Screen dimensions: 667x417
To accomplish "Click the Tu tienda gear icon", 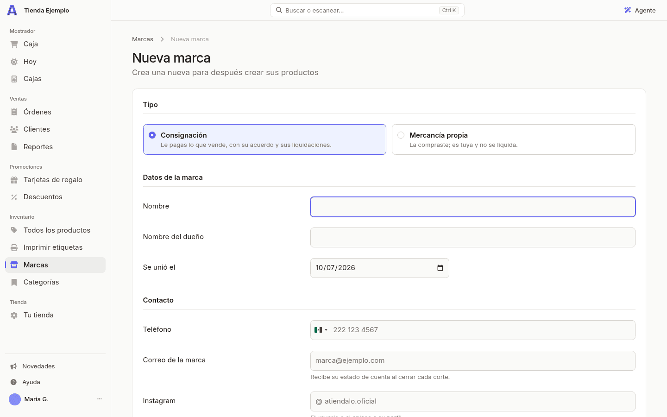I will [x=14, y=315].
